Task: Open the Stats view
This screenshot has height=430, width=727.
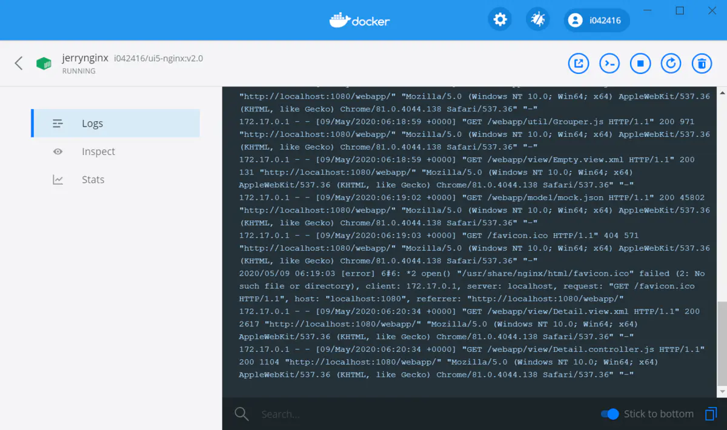Action: point(94,179)
